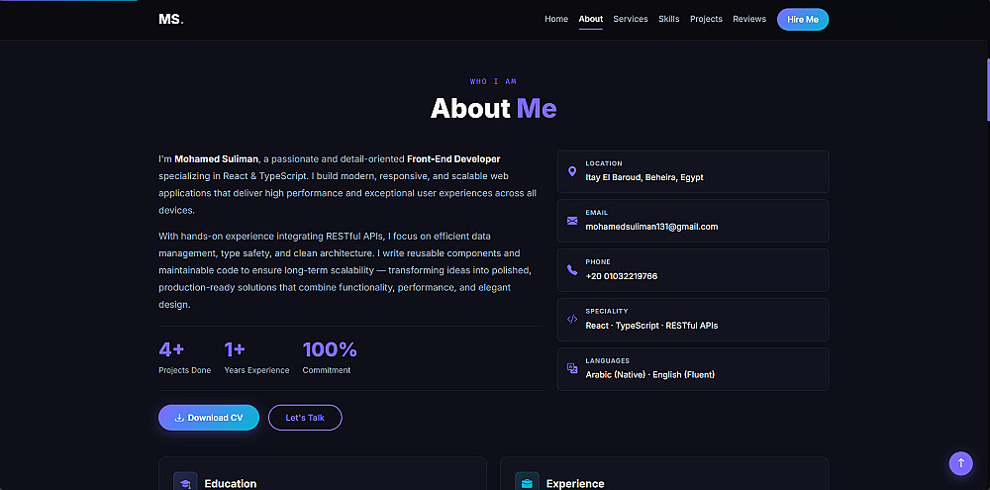The image size is (990, 490).
Task: Open the Services section link
Action: [x=631, y=19]
